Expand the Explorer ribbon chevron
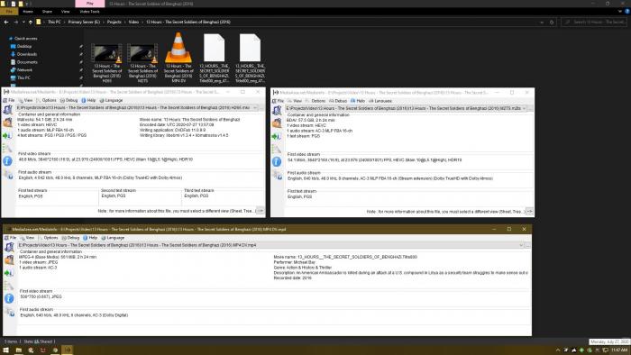 point(620,12)
